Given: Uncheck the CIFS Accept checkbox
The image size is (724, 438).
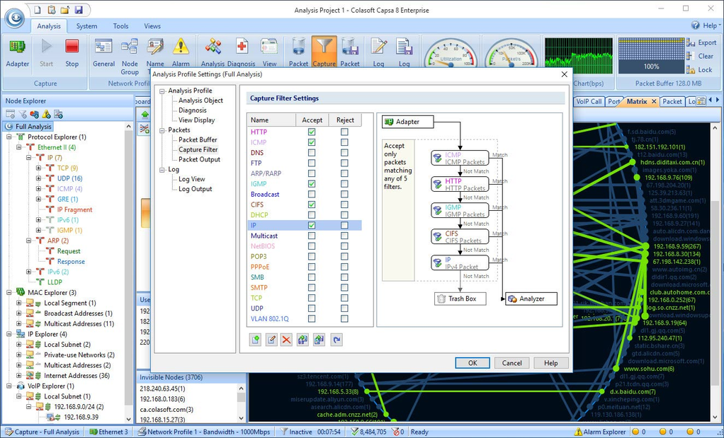Looking at the screenshot, I should (312, 204).
